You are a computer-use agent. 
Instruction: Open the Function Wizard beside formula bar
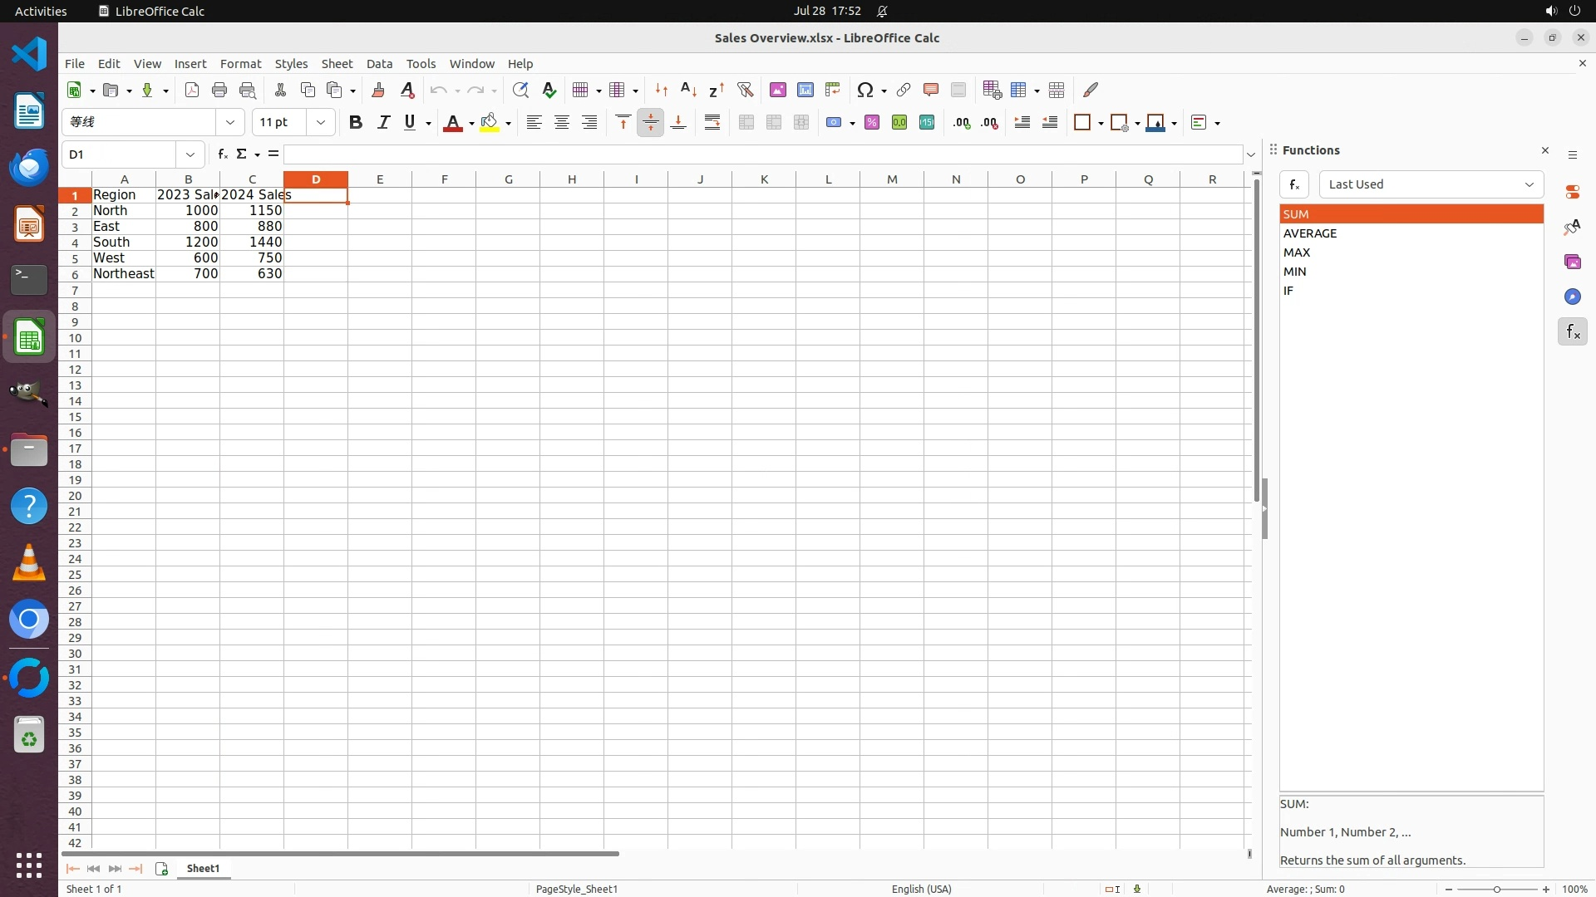[222, 154]
